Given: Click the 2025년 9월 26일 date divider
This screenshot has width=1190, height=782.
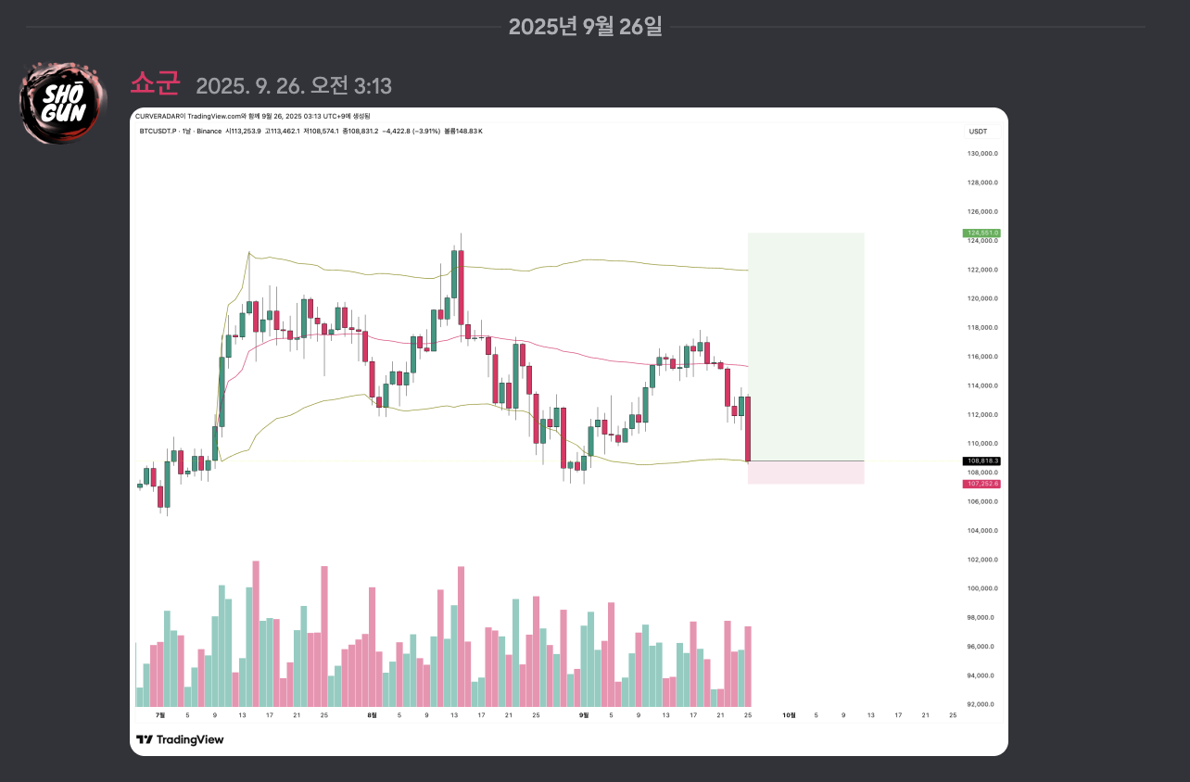Looking at the screenshot, I should 585,26.
